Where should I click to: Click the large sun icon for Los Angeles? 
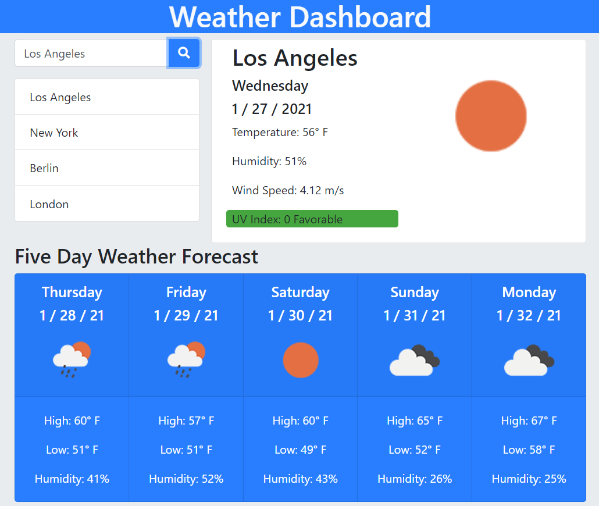click(x=491, y=116)
